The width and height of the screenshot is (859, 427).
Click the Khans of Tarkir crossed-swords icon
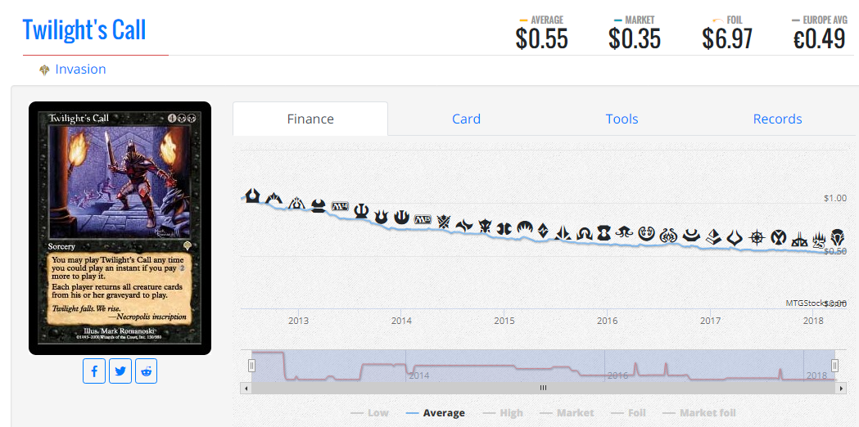point(444,222)
